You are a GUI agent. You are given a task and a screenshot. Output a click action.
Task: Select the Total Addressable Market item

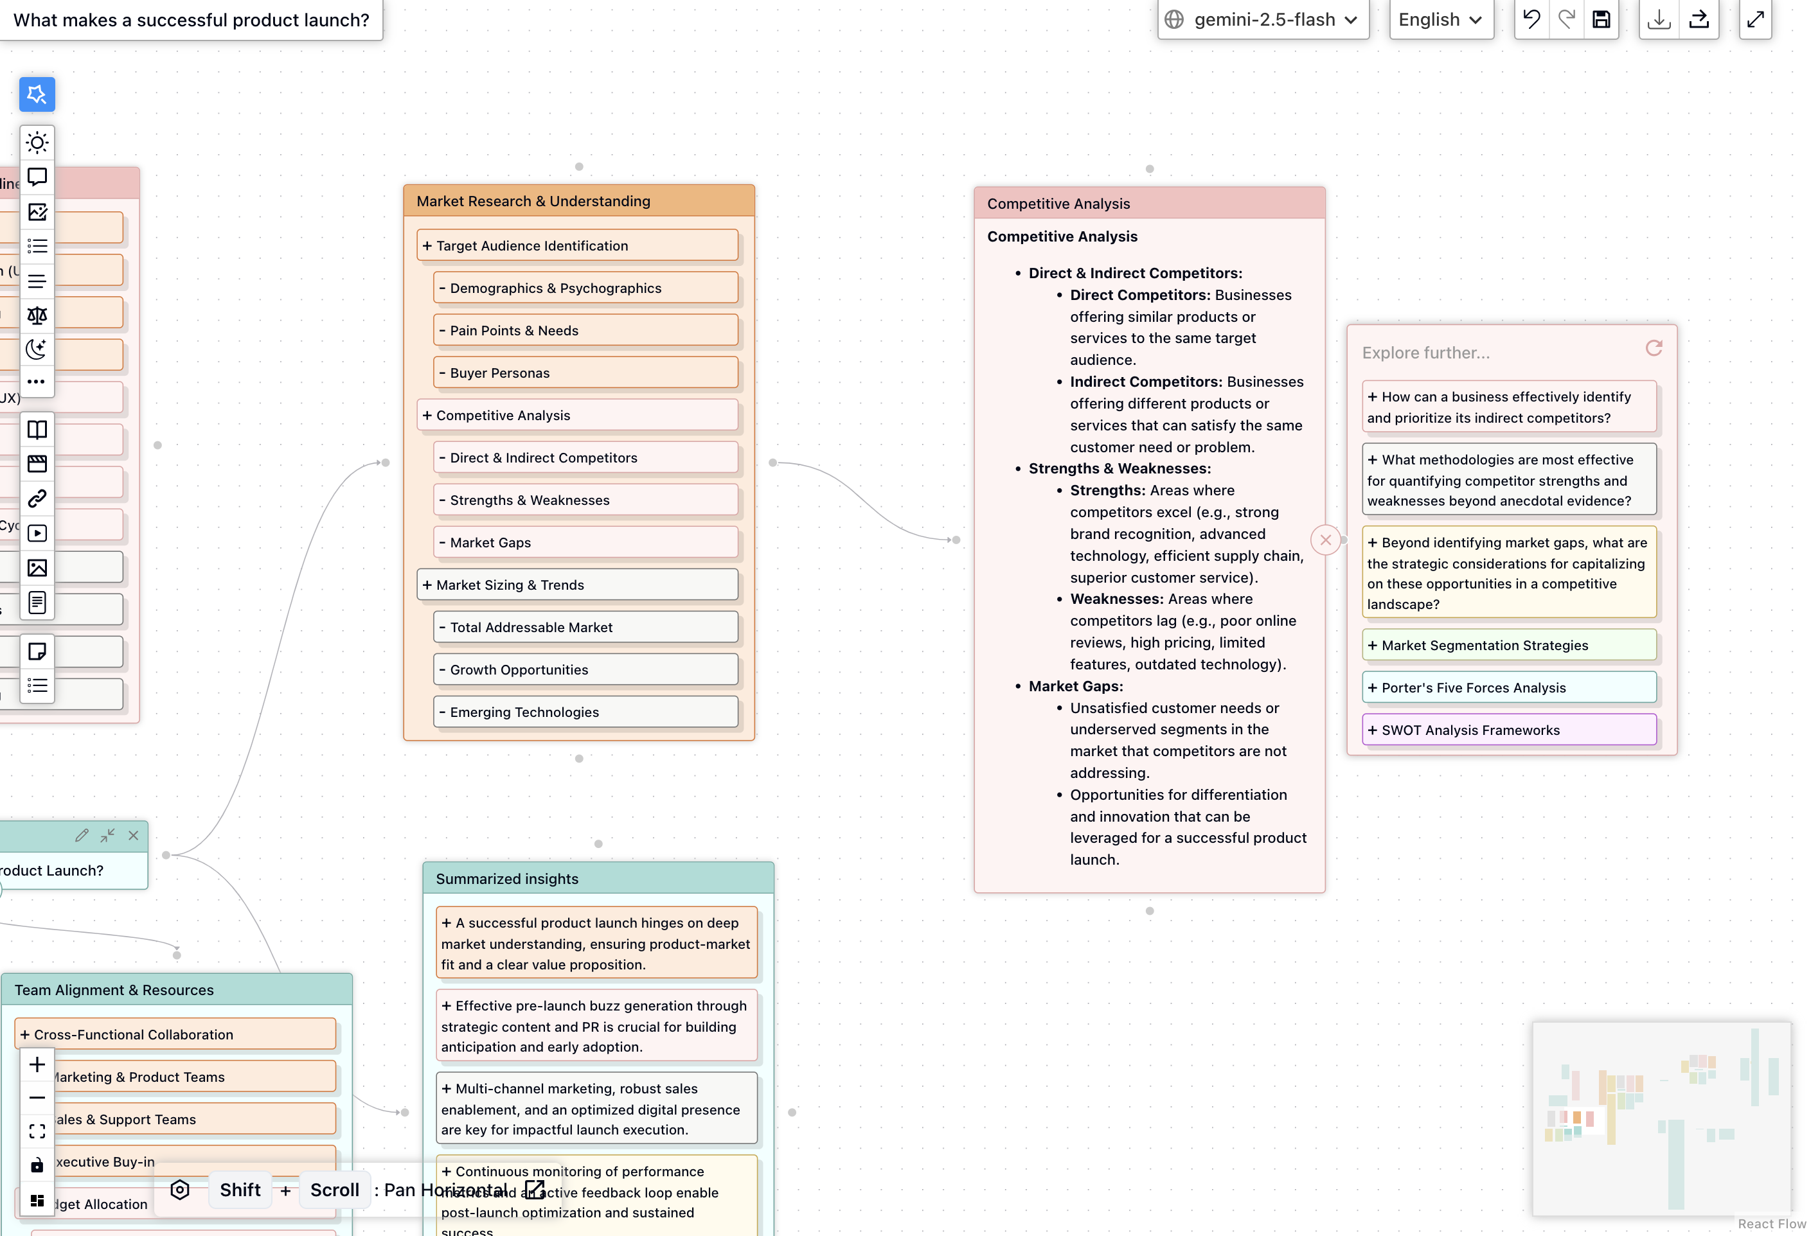[585, 627]
